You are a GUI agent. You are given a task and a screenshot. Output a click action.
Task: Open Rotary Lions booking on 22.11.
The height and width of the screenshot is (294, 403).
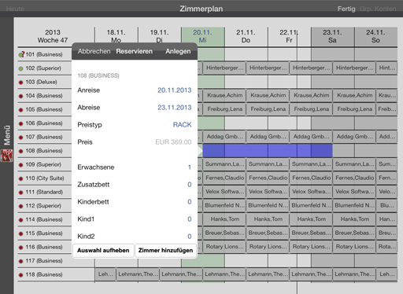311,247
